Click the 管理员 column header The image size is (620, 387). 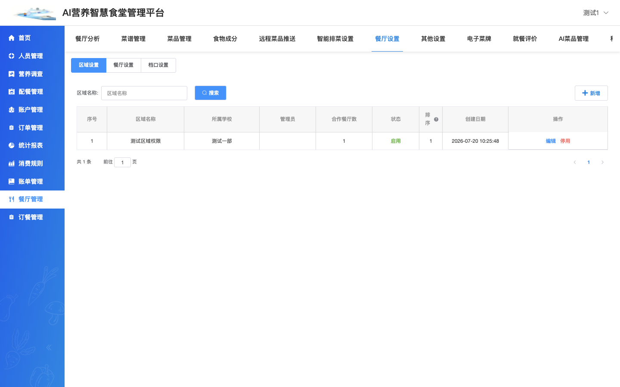tap(288, 119)
